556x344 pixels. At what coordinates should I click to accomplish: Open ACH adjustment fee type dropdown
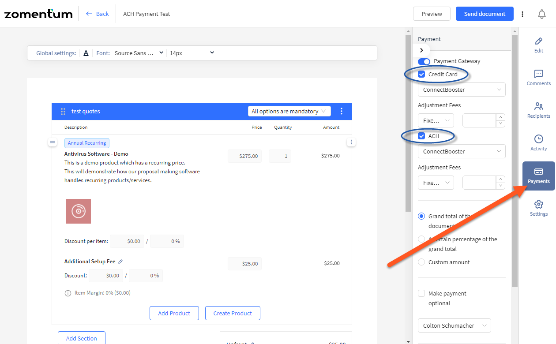[x=436, y=183]
